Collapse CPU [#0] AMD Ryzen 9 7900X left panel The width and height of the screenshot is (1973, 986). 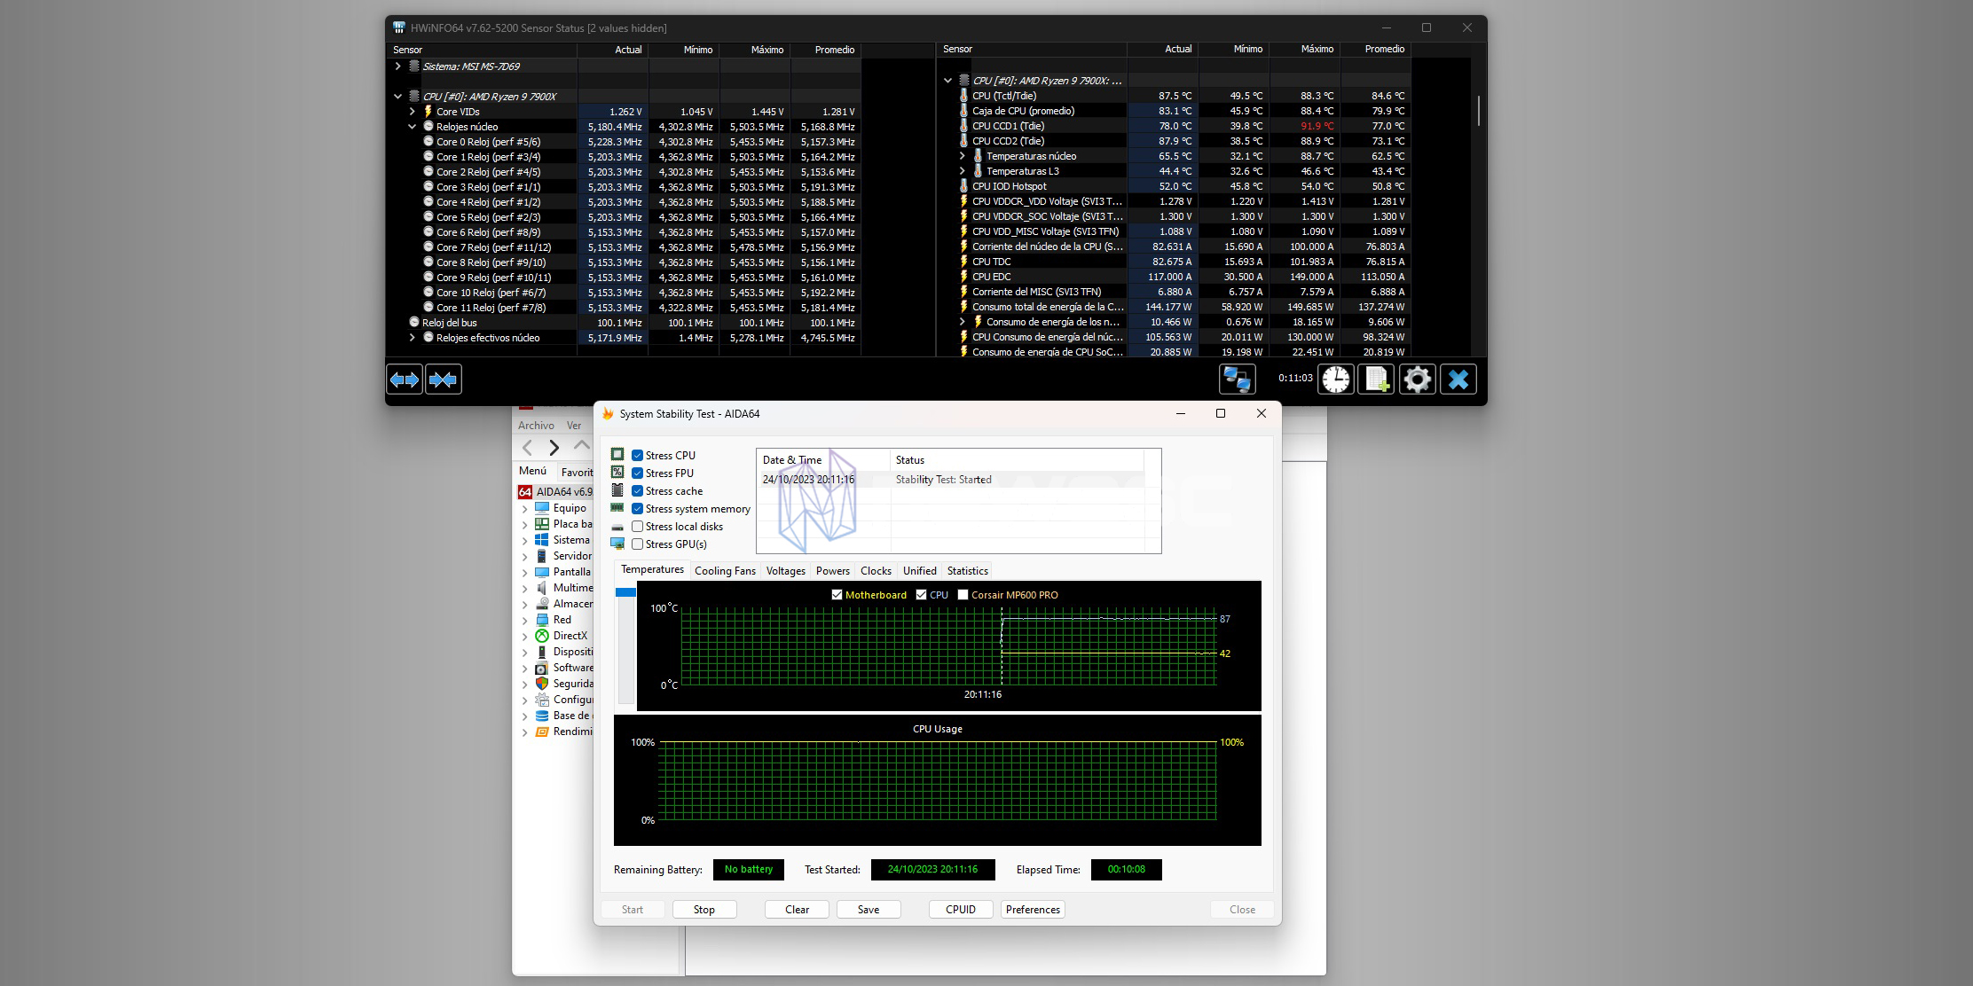[398, 97]
